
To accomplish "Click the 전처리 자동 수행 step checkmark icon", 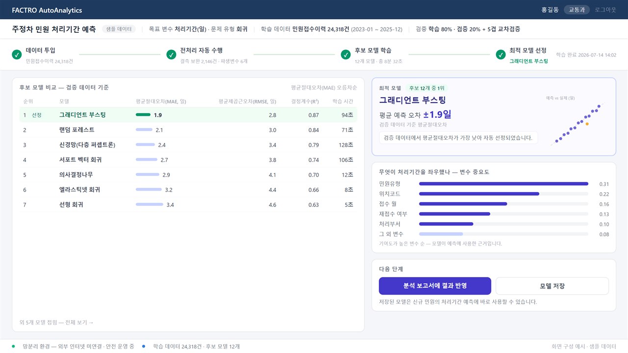I will click(x=171, y=54).
